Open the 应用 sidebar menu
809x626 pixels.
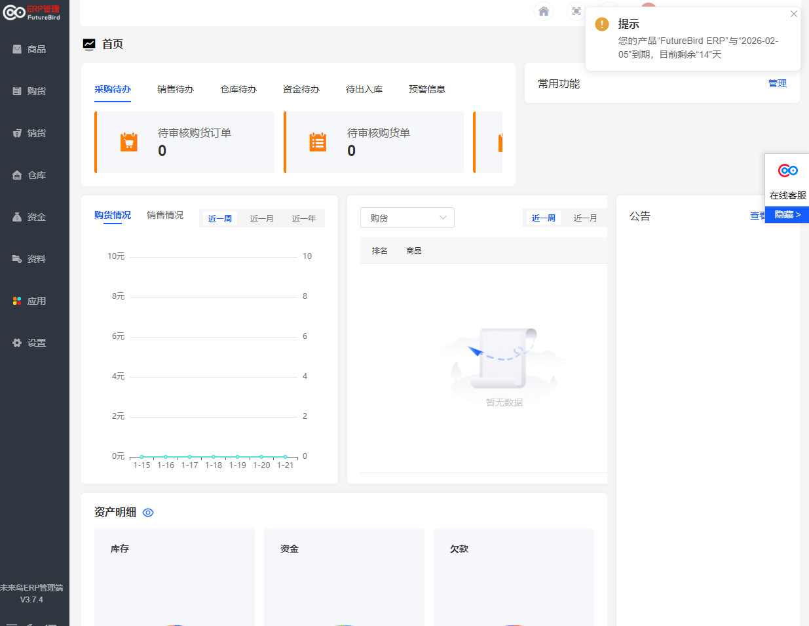[x=29, y=301]
